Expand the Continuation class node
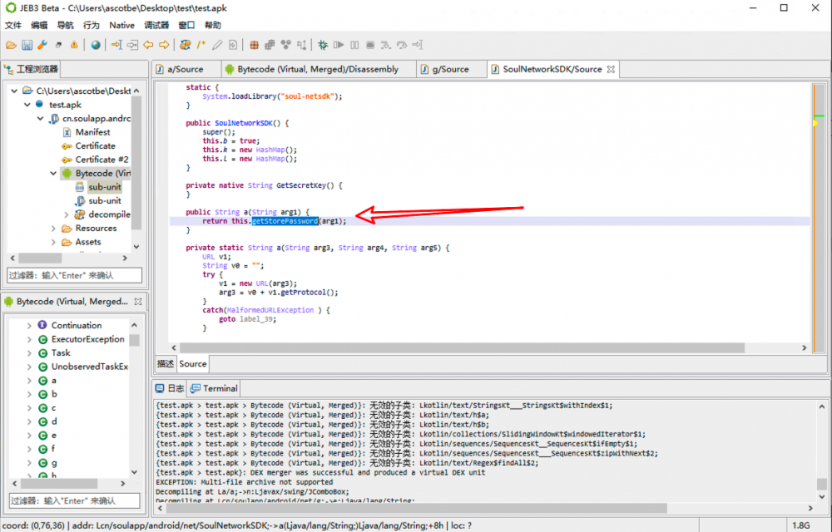 29,326
